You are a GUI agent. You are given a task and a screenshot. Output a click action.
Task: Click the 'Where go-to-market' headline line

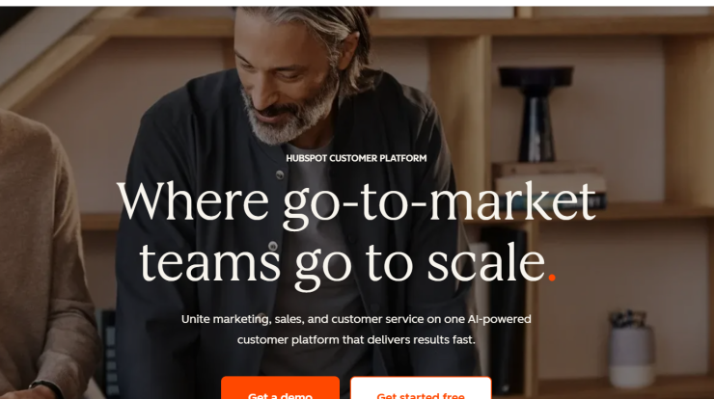point(356,203)
